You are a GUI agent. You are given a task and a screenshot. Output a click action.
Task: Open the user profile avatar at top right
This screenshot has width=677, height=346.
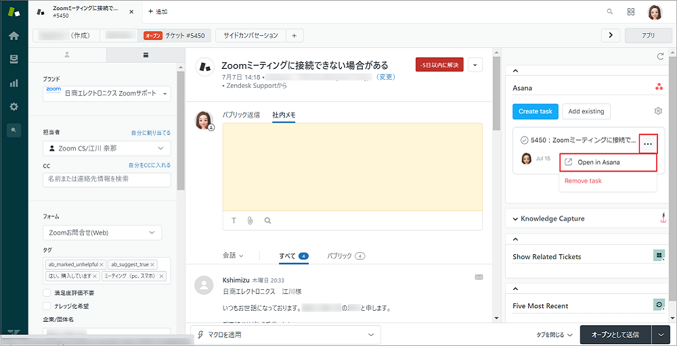(655, 12)
